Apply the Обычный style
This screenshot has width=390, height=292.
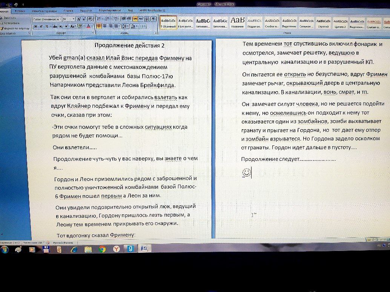click(168, 23)
